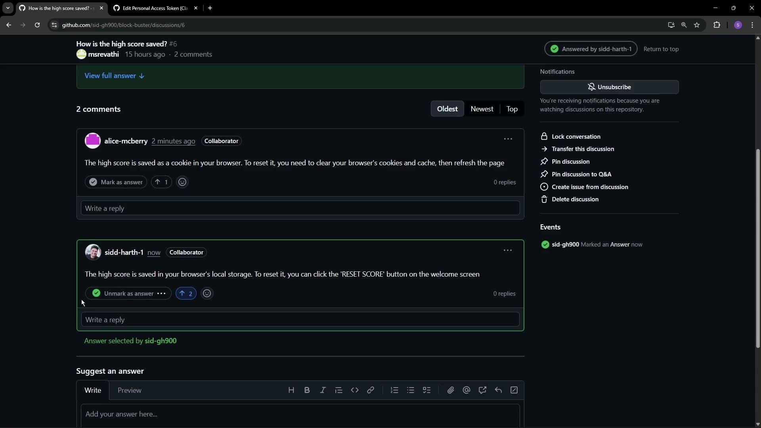Apply italic formatting in answer editor
The height and width of the screenshot is (428, 761).
(x=323, y=390)
